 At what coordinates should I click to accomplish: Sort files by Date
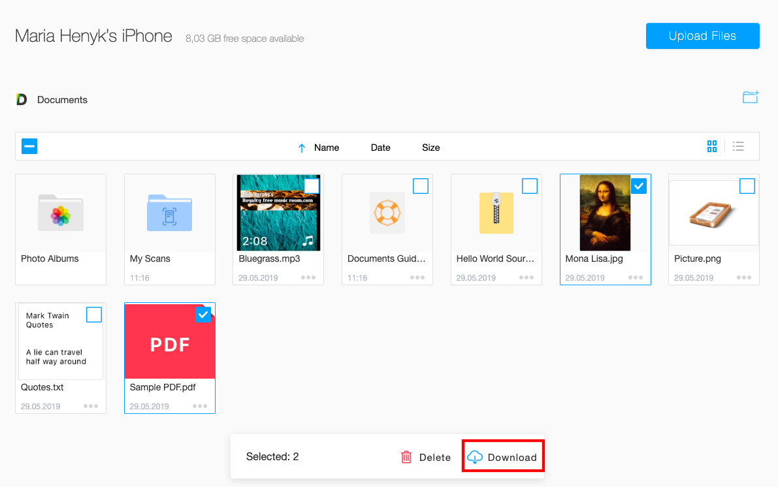pos(381,148)
